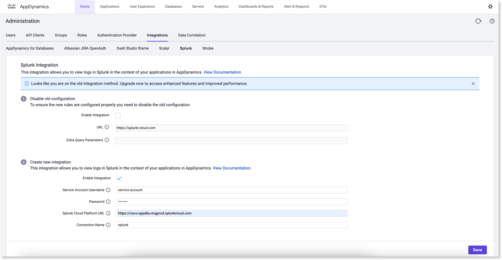Click the old URL field with splunk-cloud.com

(231, 128)
